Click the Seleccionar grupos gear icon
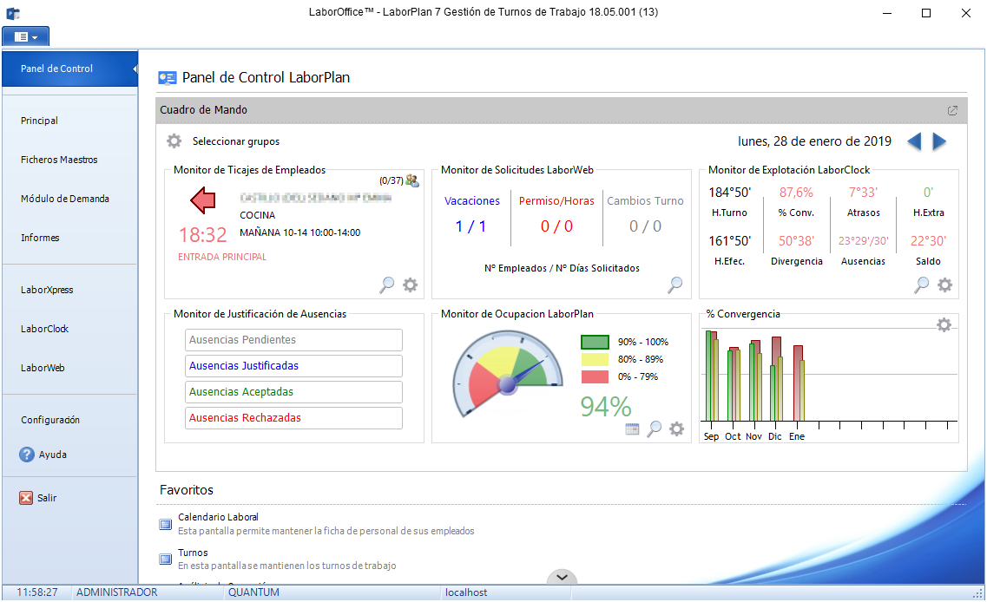The height and width of the screenshot is (602, 987). pyautogui.click(x=174, y=141)
